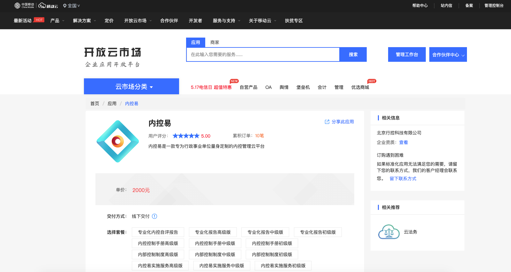This screenshot has width=511, height=272.
Task: Open the 云法务 cloud scale icon
Action: click(x=389, y=232)
